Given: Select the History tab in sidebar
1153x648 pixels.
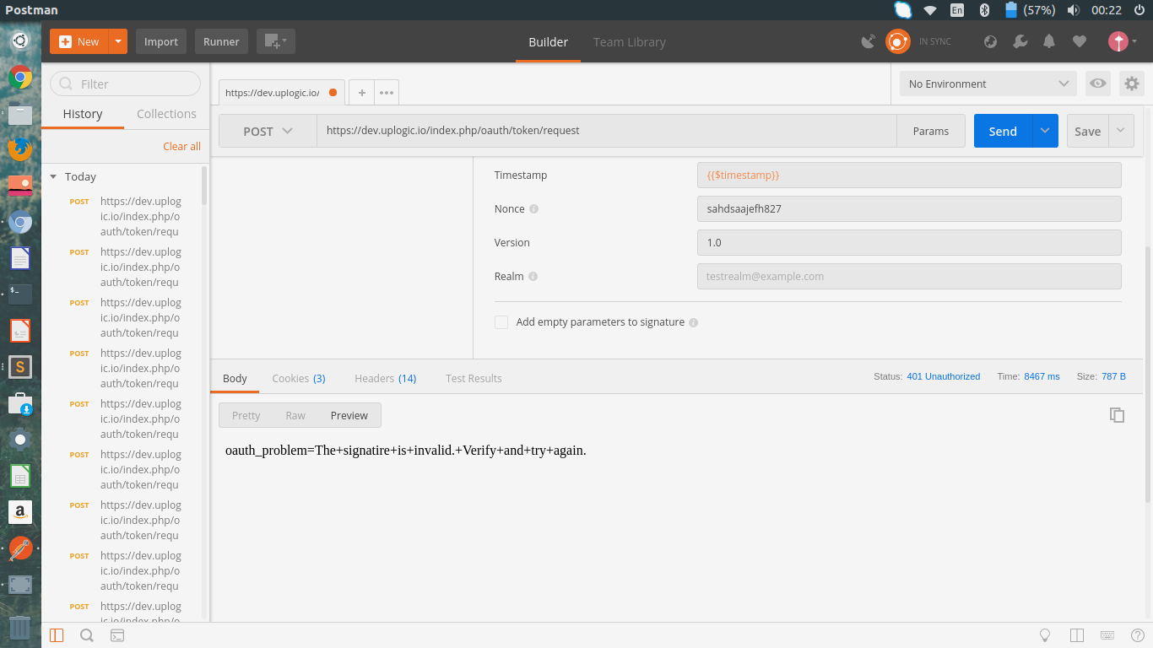Looking at the screenshot, I should (x=83, y=114).
